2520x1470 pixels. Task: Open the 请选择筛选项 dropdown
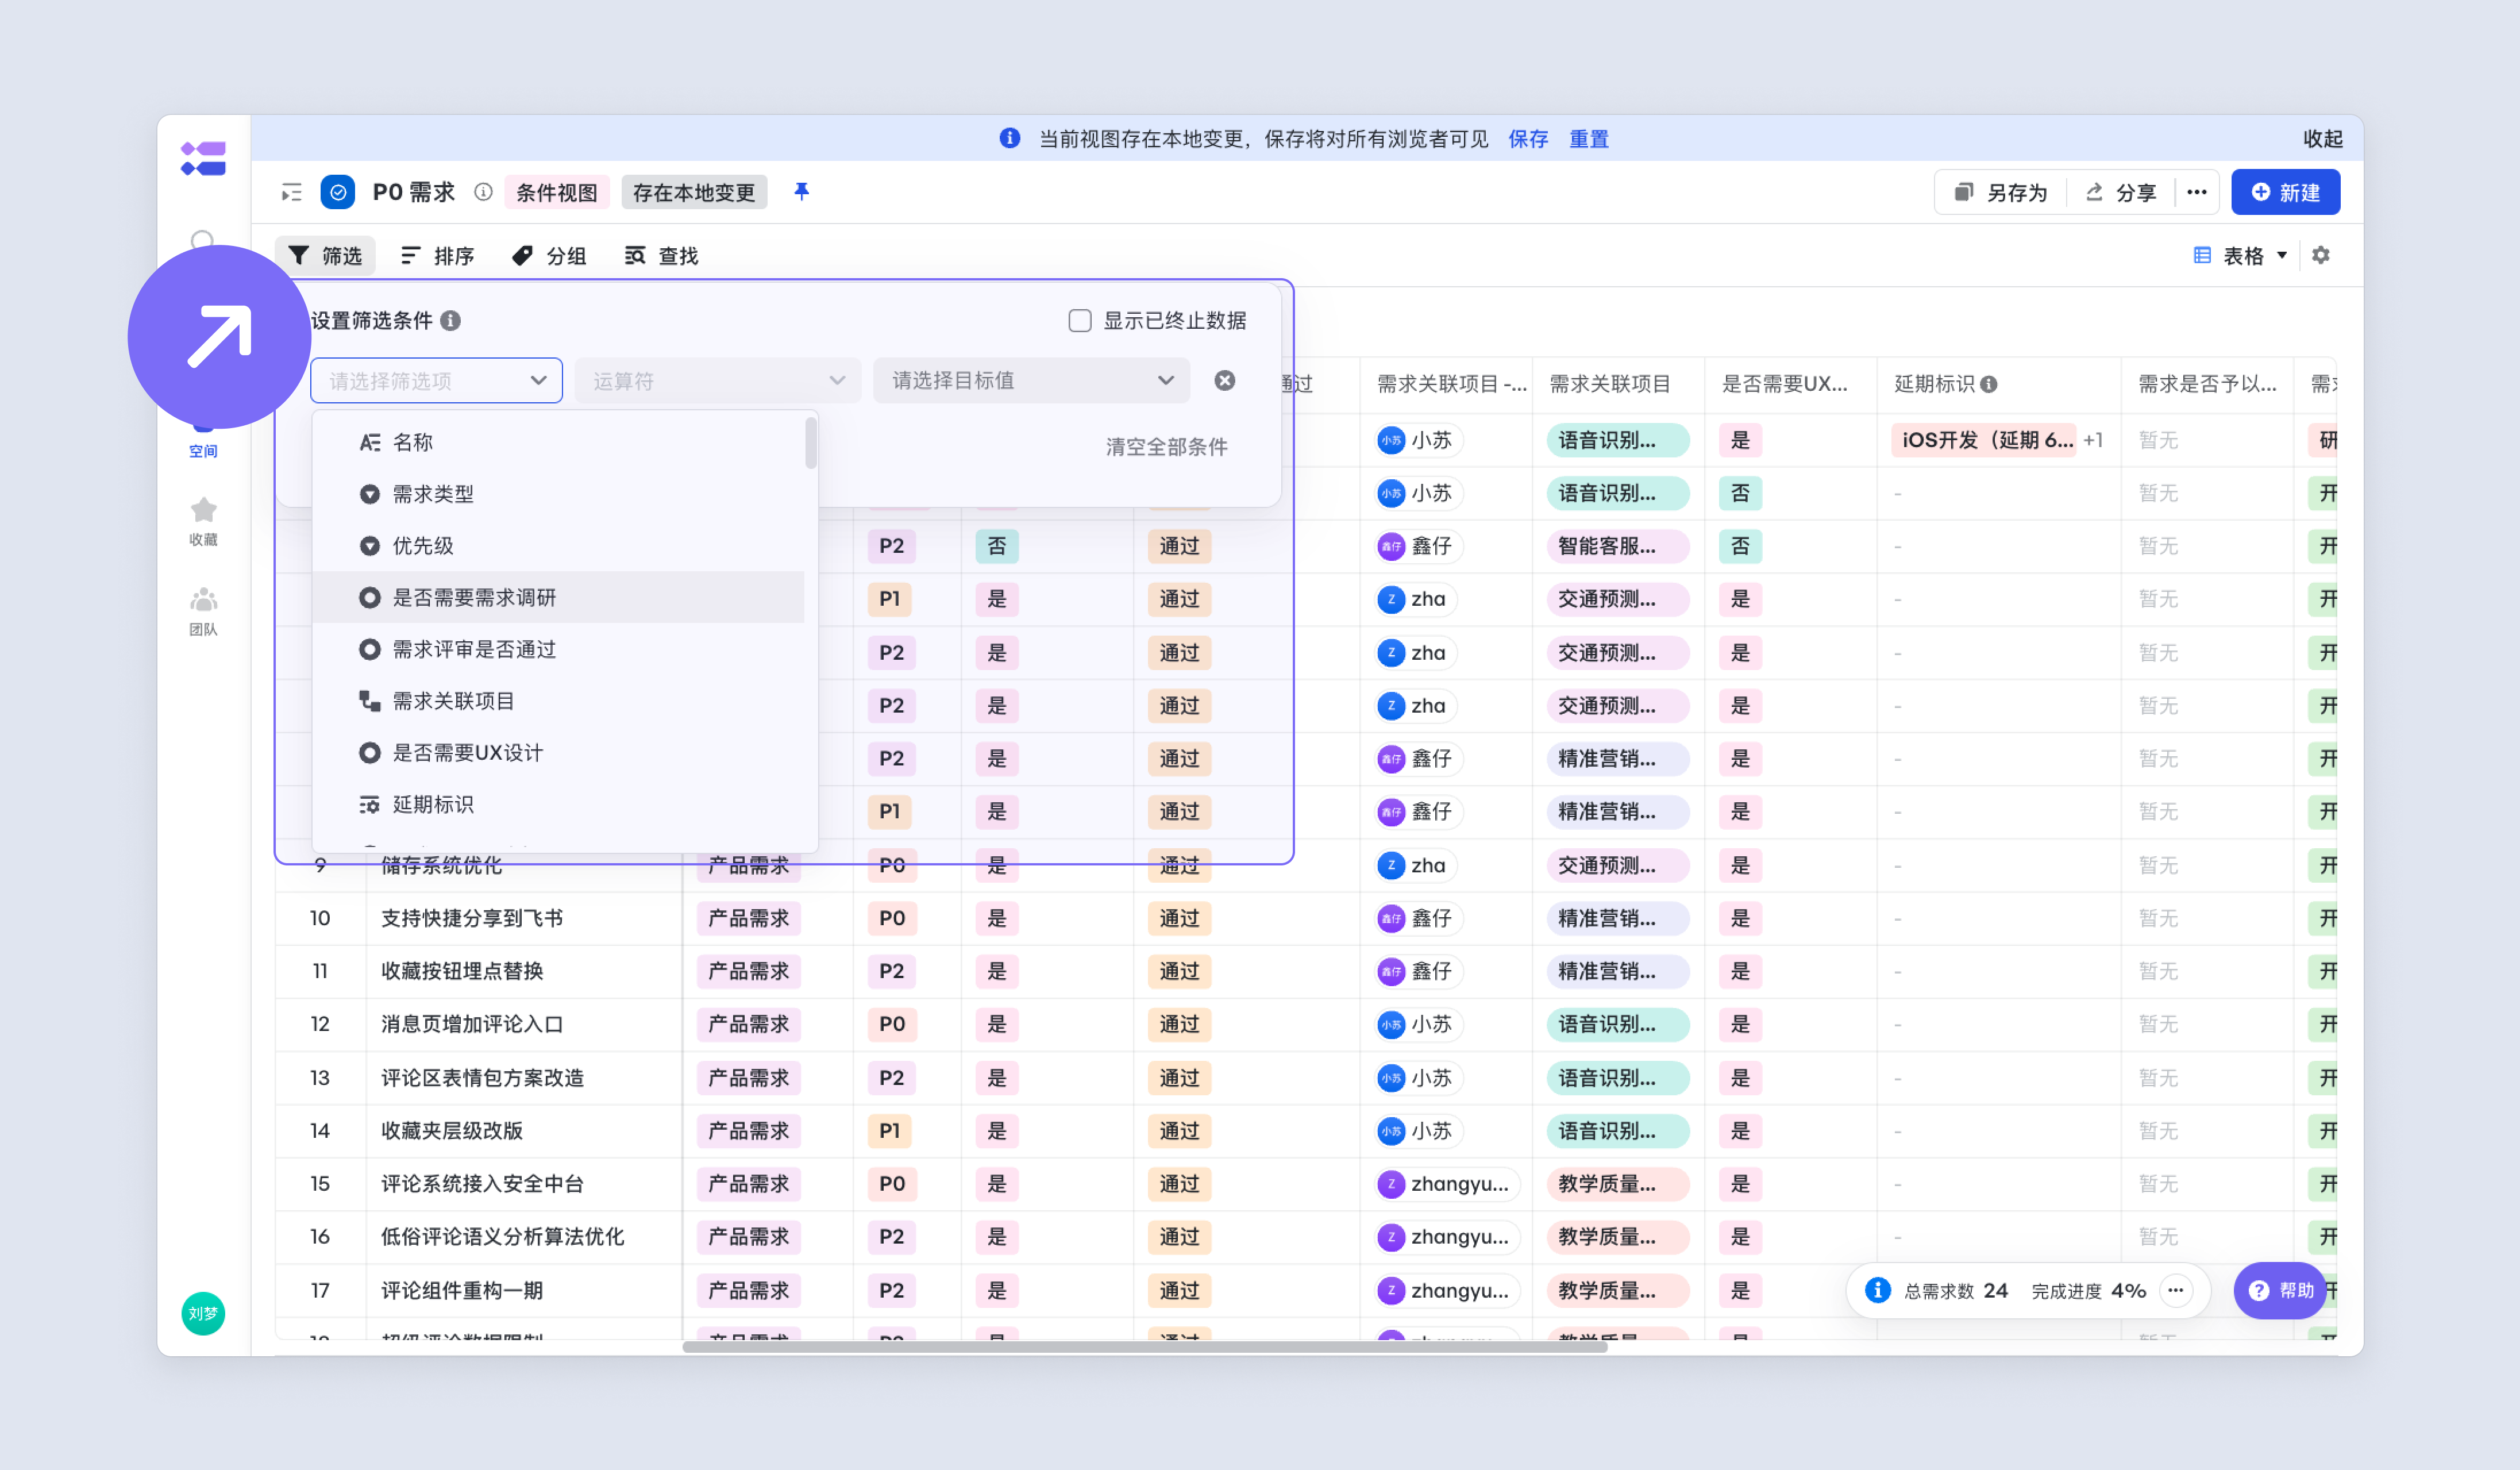(436, 380)
